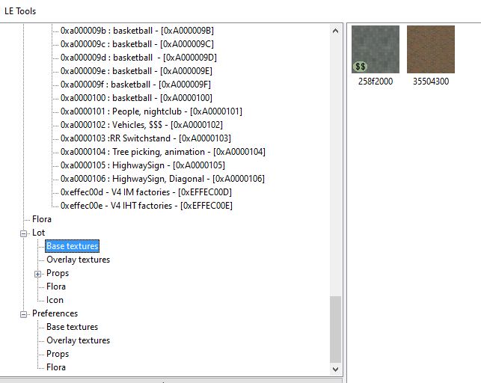Expand the Props node under Lot
Image resolution: width=481 pixels, height=383 pixels.
point(37,274)
